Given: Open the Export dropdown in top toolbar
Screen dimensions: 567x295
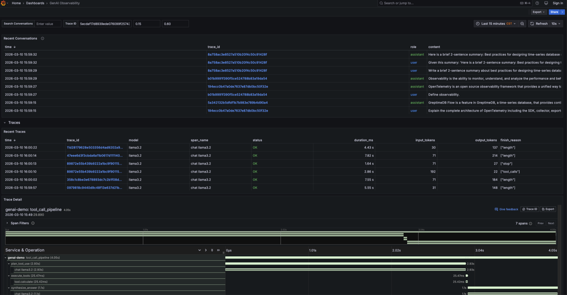Looking at the screenshot, I should tap(538, 12).
